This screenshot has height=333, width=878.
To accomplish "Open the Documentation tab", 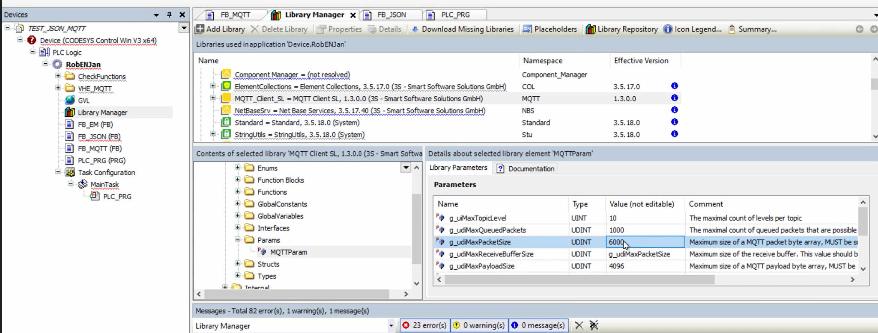I will (x=526, y=168).
